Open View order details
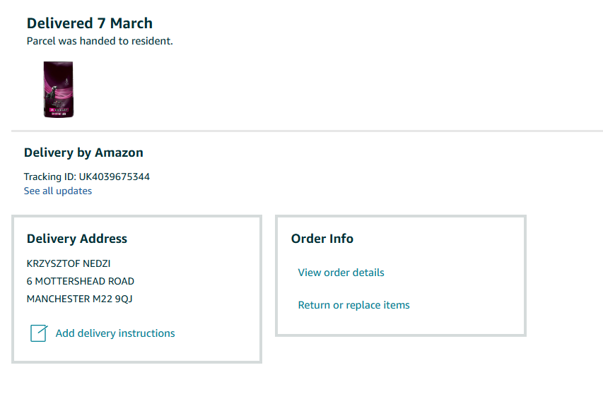The width and height of the screenshot is (603, 394). (341, 273)
